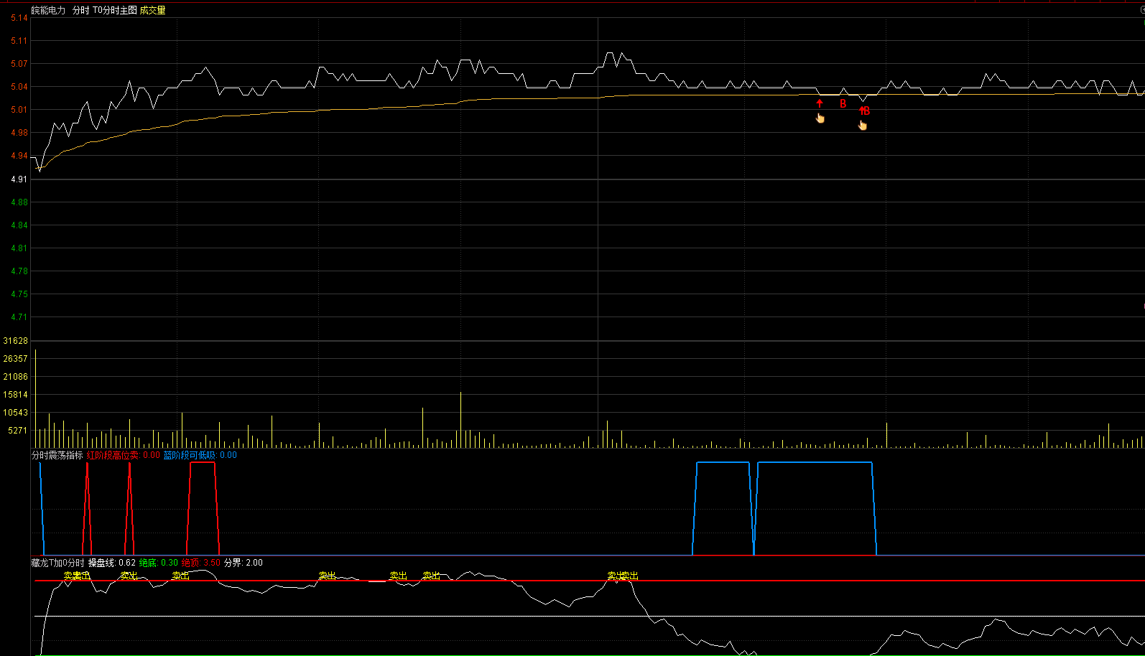Select the overlapping red arrow and B marker

point(864,111)
